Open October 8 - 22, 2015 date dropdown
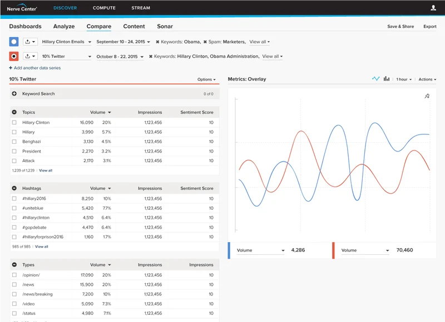445x322 pixels. (x=120, y=57)
